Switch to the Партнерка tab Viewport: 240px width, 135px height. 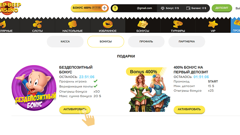click(x=187, y=41)
